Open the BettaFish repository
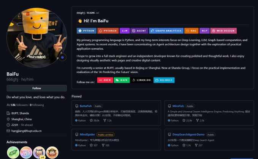The width and height of the screenshot is (258, 159). coord(86,106)
